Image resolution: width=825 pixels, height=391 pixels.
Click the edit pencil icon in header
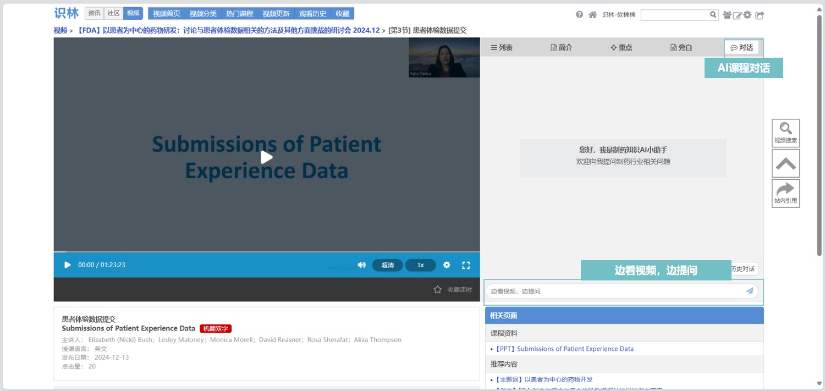click(738, 15)
